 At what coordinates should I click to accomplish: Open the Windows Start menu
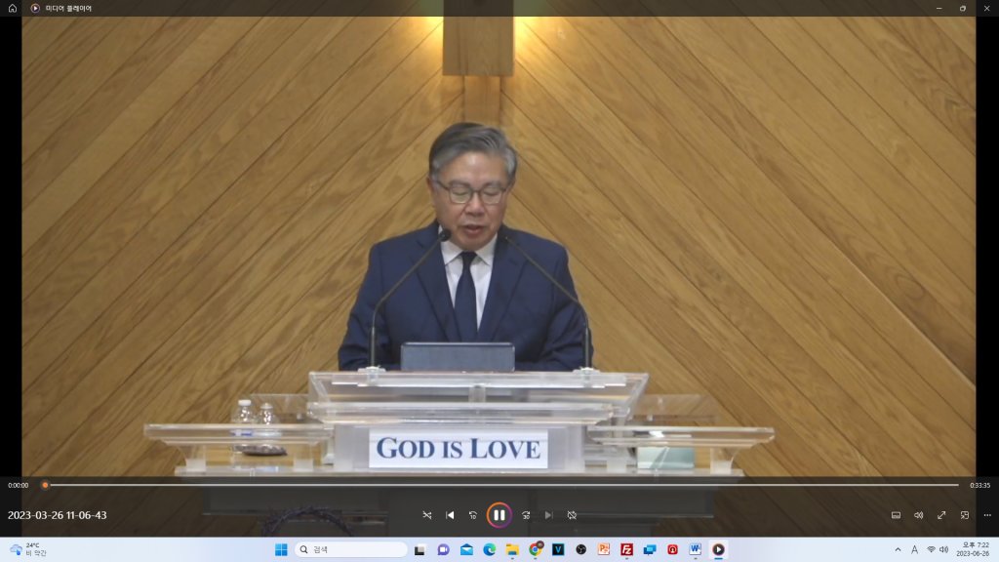pos(281,549)
